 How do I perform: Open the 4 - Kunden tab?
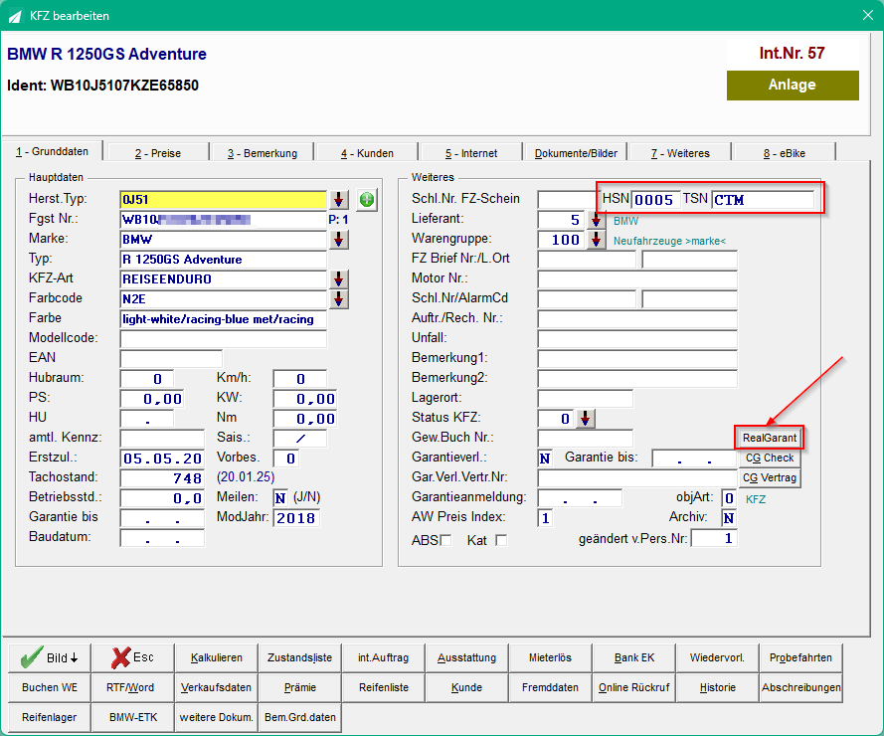pyautogui.click(x=367, y=153)
